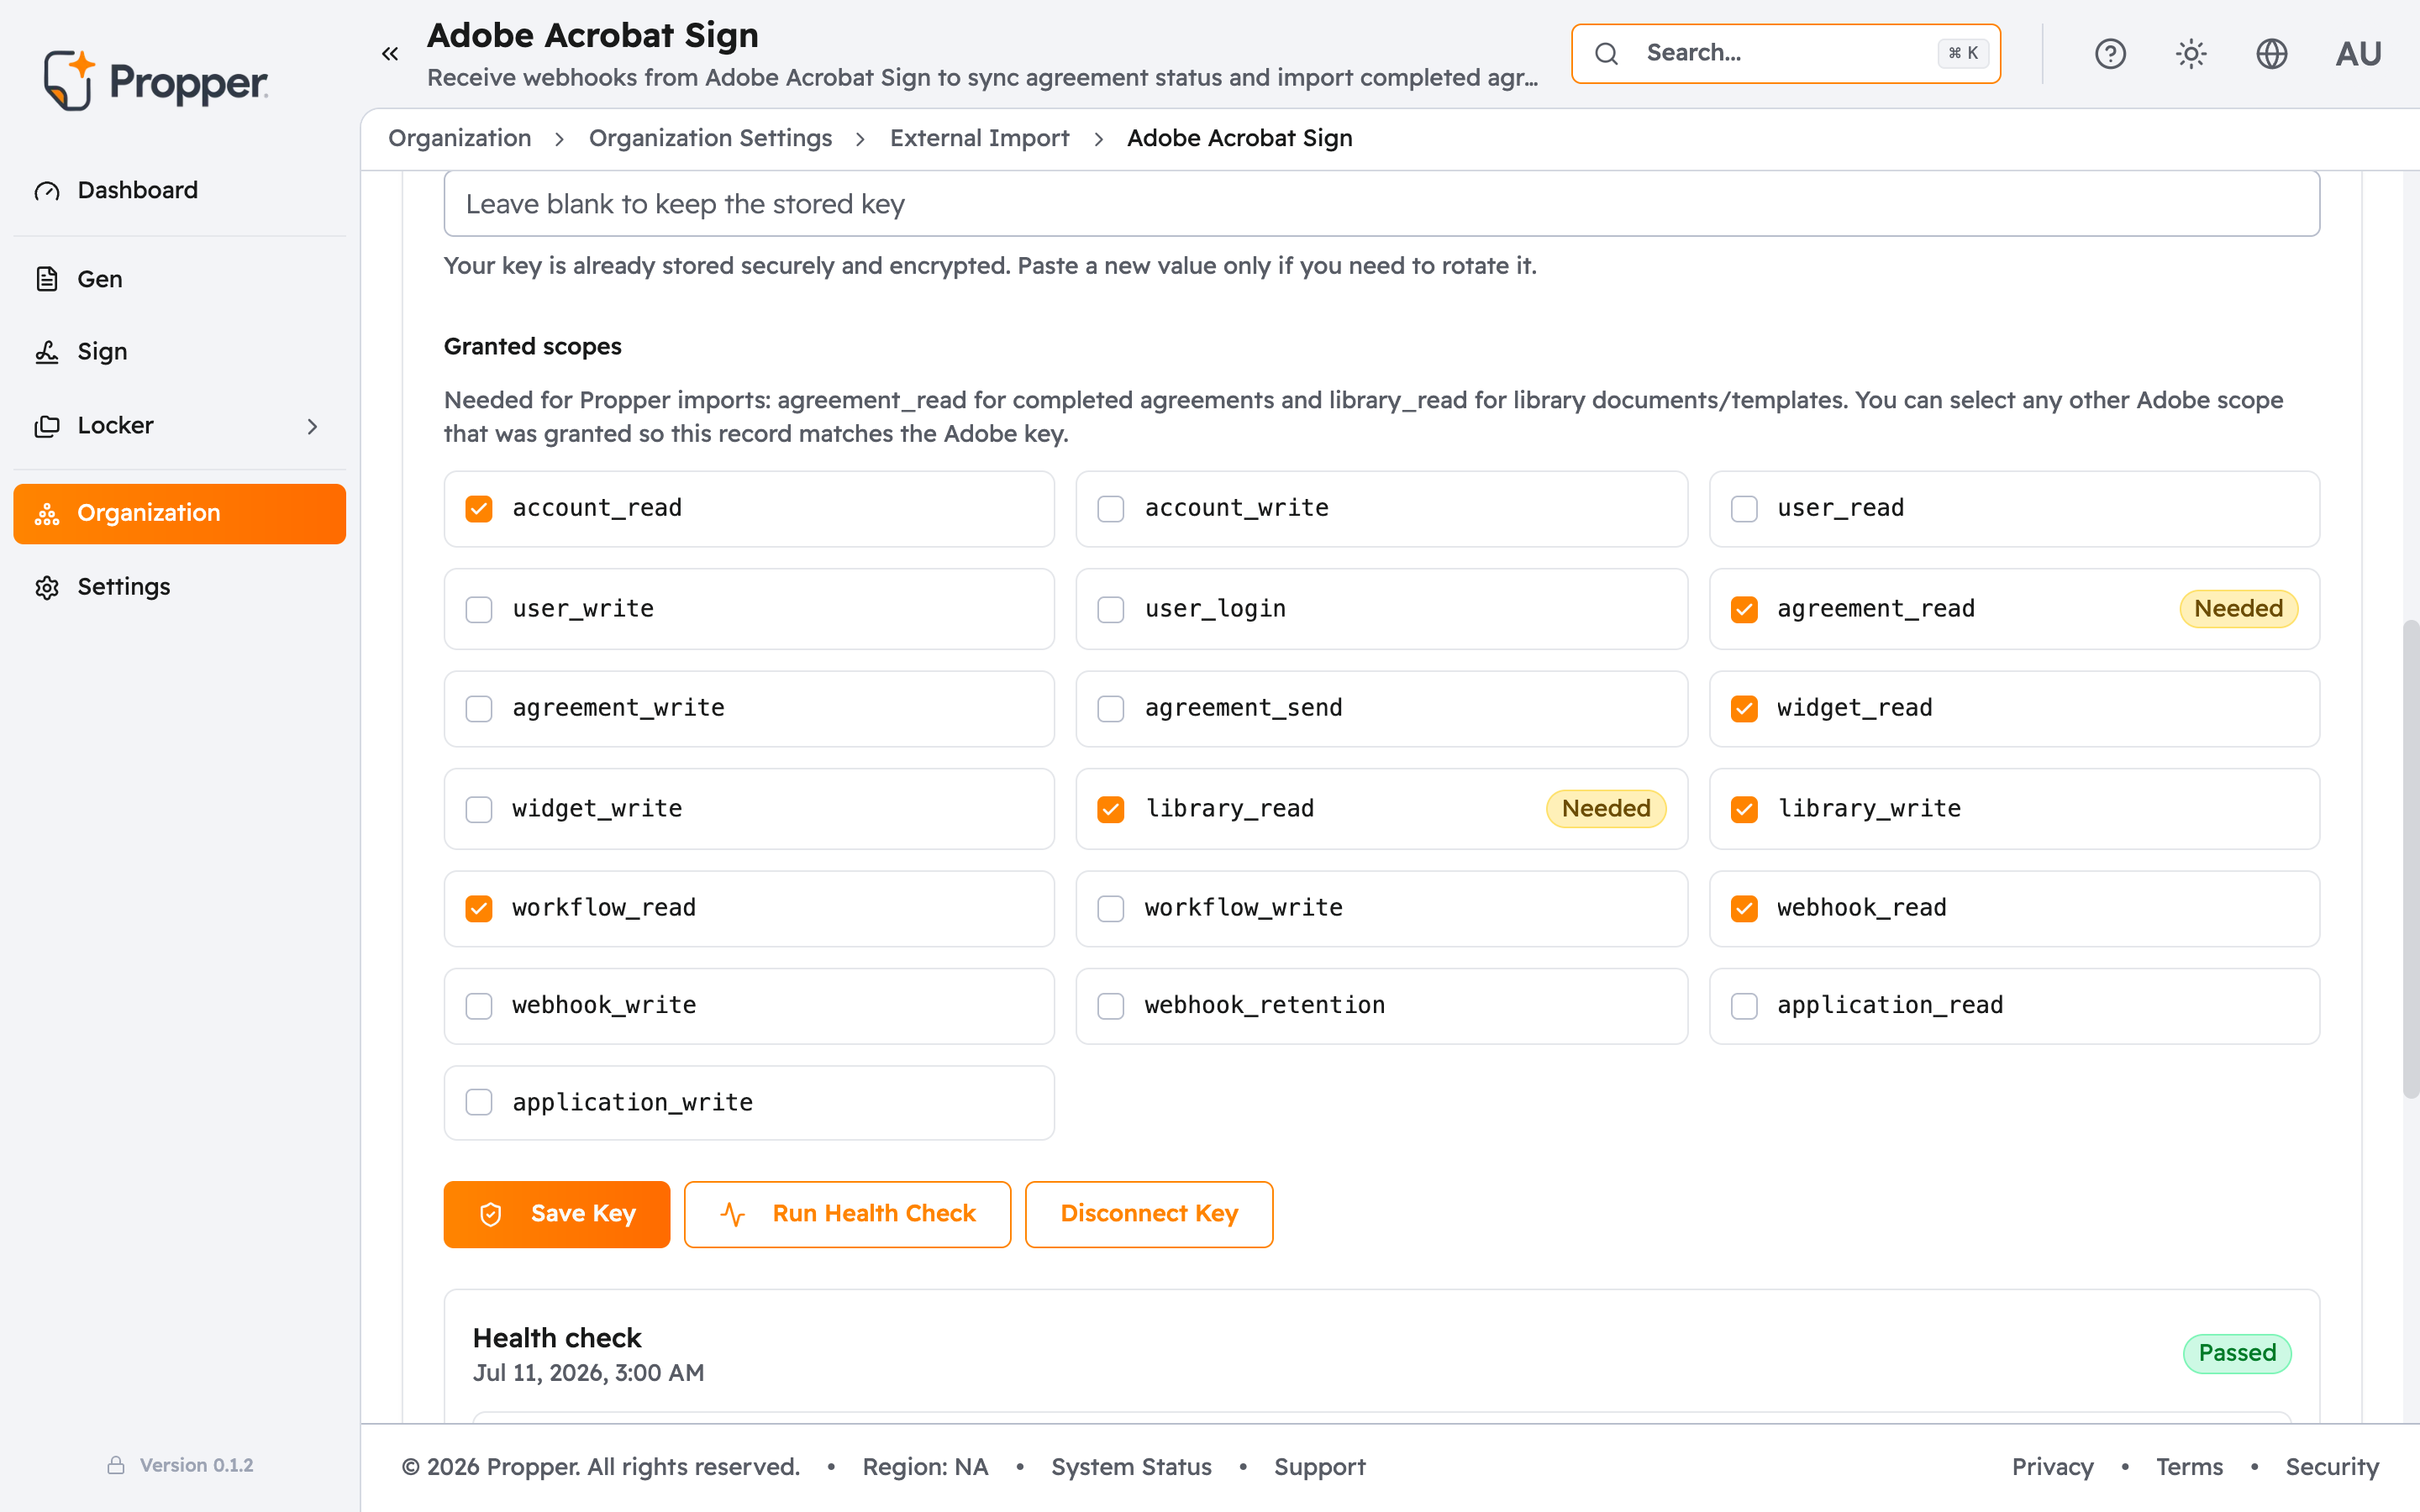
Task: Open Settings in the sidebar
Action: [180, 587]
